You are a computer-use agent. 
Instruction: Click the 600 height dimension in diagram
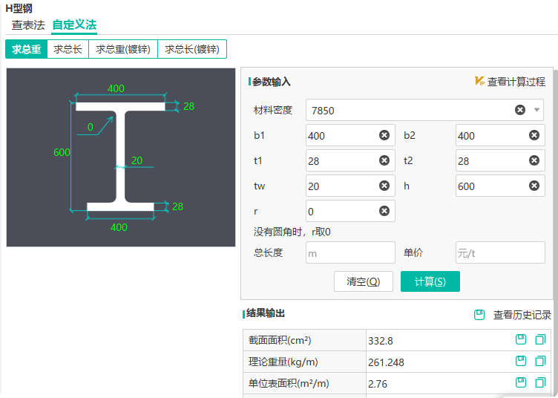tap(62, 152)
